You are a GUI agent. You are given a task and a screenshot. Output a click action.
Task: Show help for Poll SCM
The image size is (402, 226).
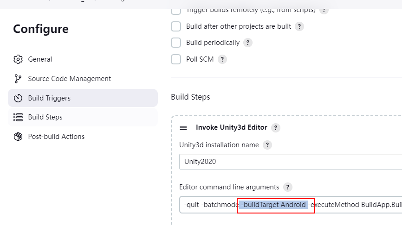[222, 59]
